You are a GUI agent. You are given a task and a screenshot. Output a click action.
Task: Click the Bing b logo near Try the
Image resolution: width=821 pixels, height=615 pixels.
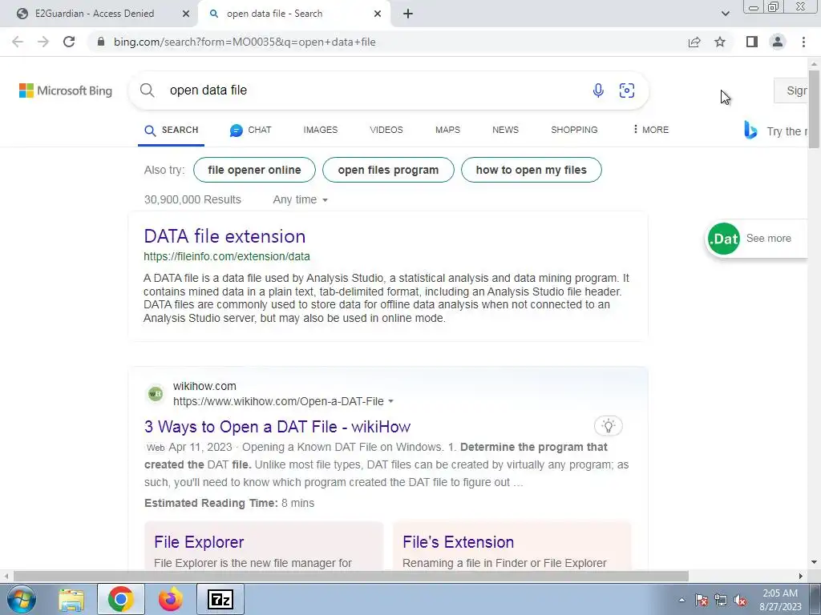750,130
